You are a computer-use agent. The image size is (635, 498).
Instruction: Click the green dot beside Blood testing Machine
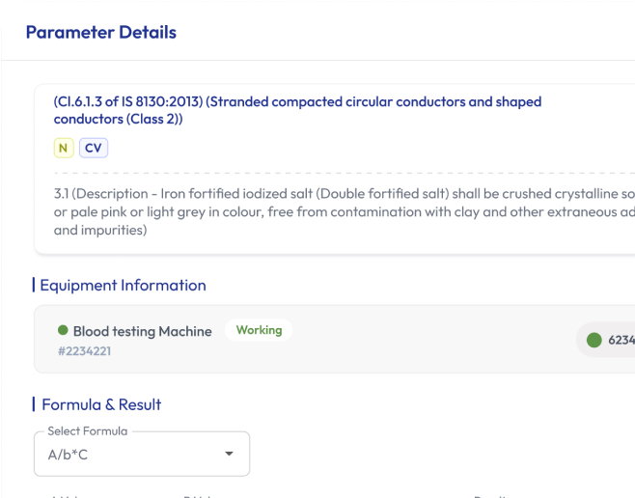[63, 330]
